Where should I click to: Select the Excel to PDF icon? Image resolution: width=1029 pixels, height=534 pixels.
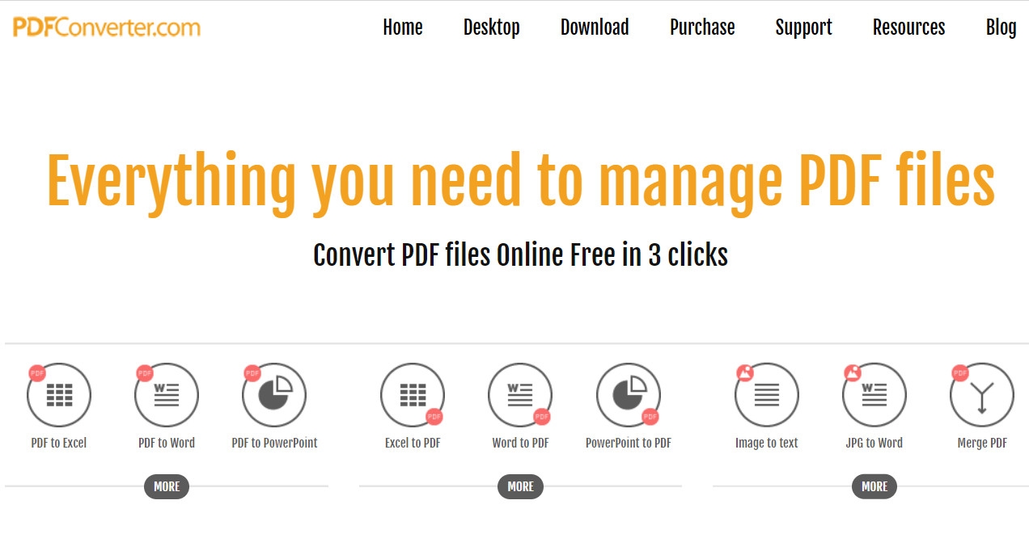tap(413, 395)
